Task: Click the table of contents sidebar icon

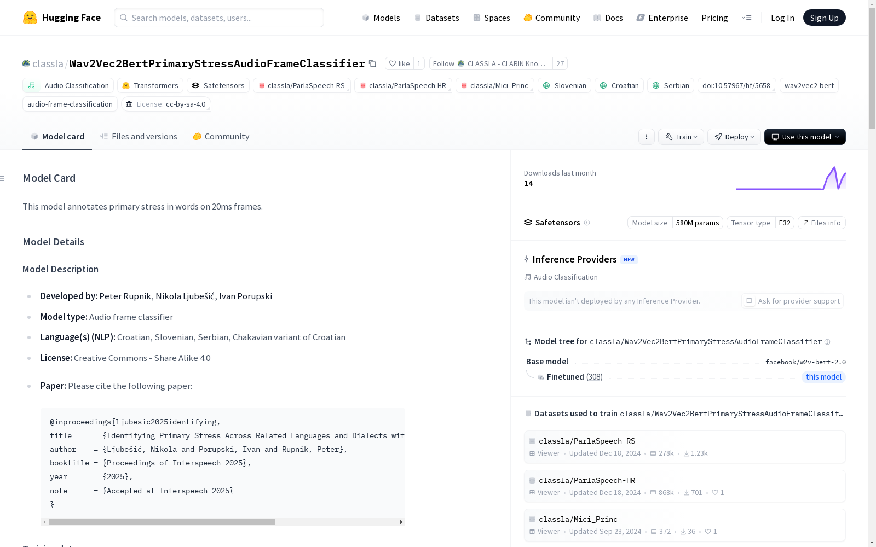Action: pos(3,178)
